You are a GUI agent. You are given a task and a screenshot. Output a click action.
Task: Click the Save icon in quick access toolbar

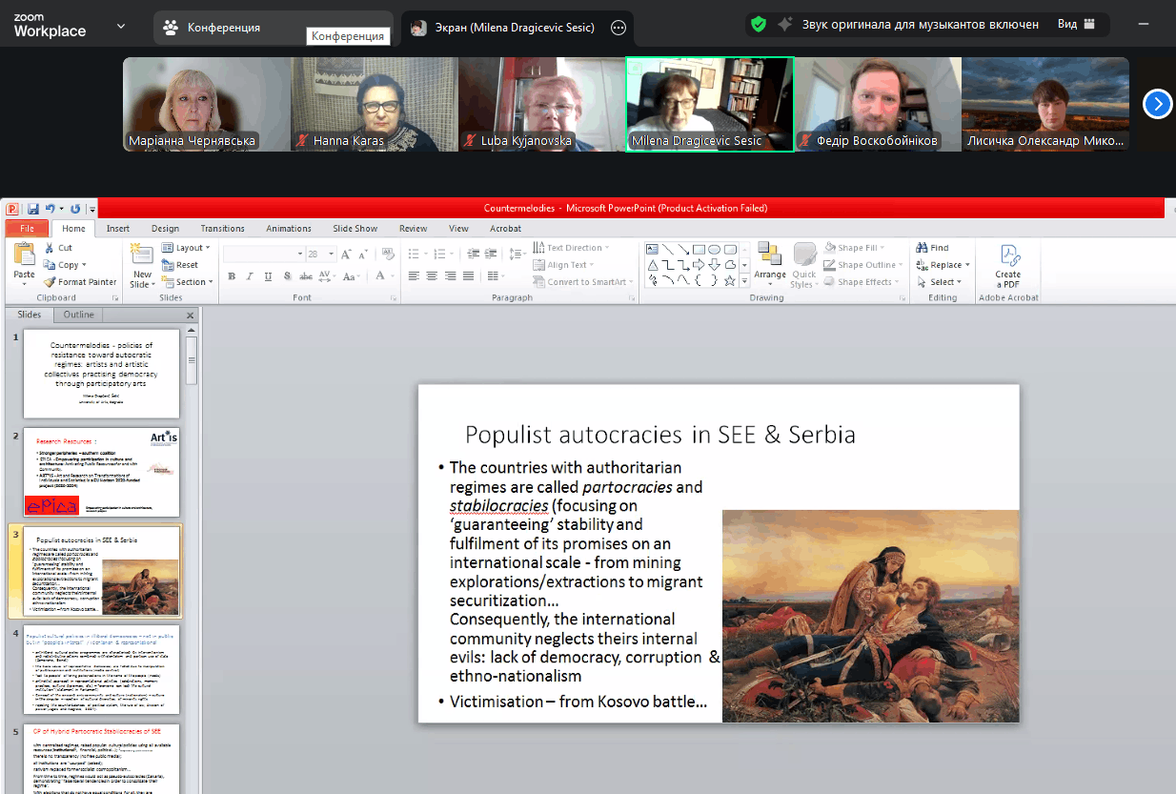(x=32, y=209)
